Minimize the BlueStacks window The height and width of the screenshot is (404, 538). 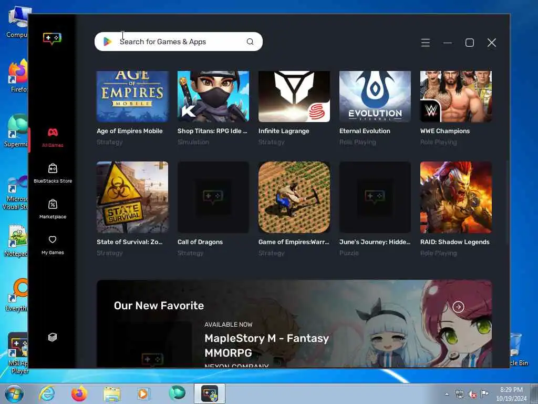[x=448, y=43]
